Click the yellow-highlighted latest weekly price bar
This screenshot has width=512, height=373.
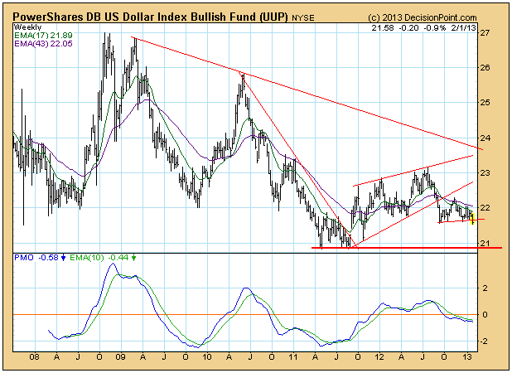[473, 219]
